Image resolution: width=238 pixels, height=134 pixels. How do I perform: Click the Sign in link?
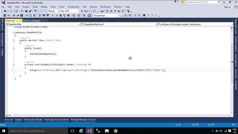coord(227,7)
